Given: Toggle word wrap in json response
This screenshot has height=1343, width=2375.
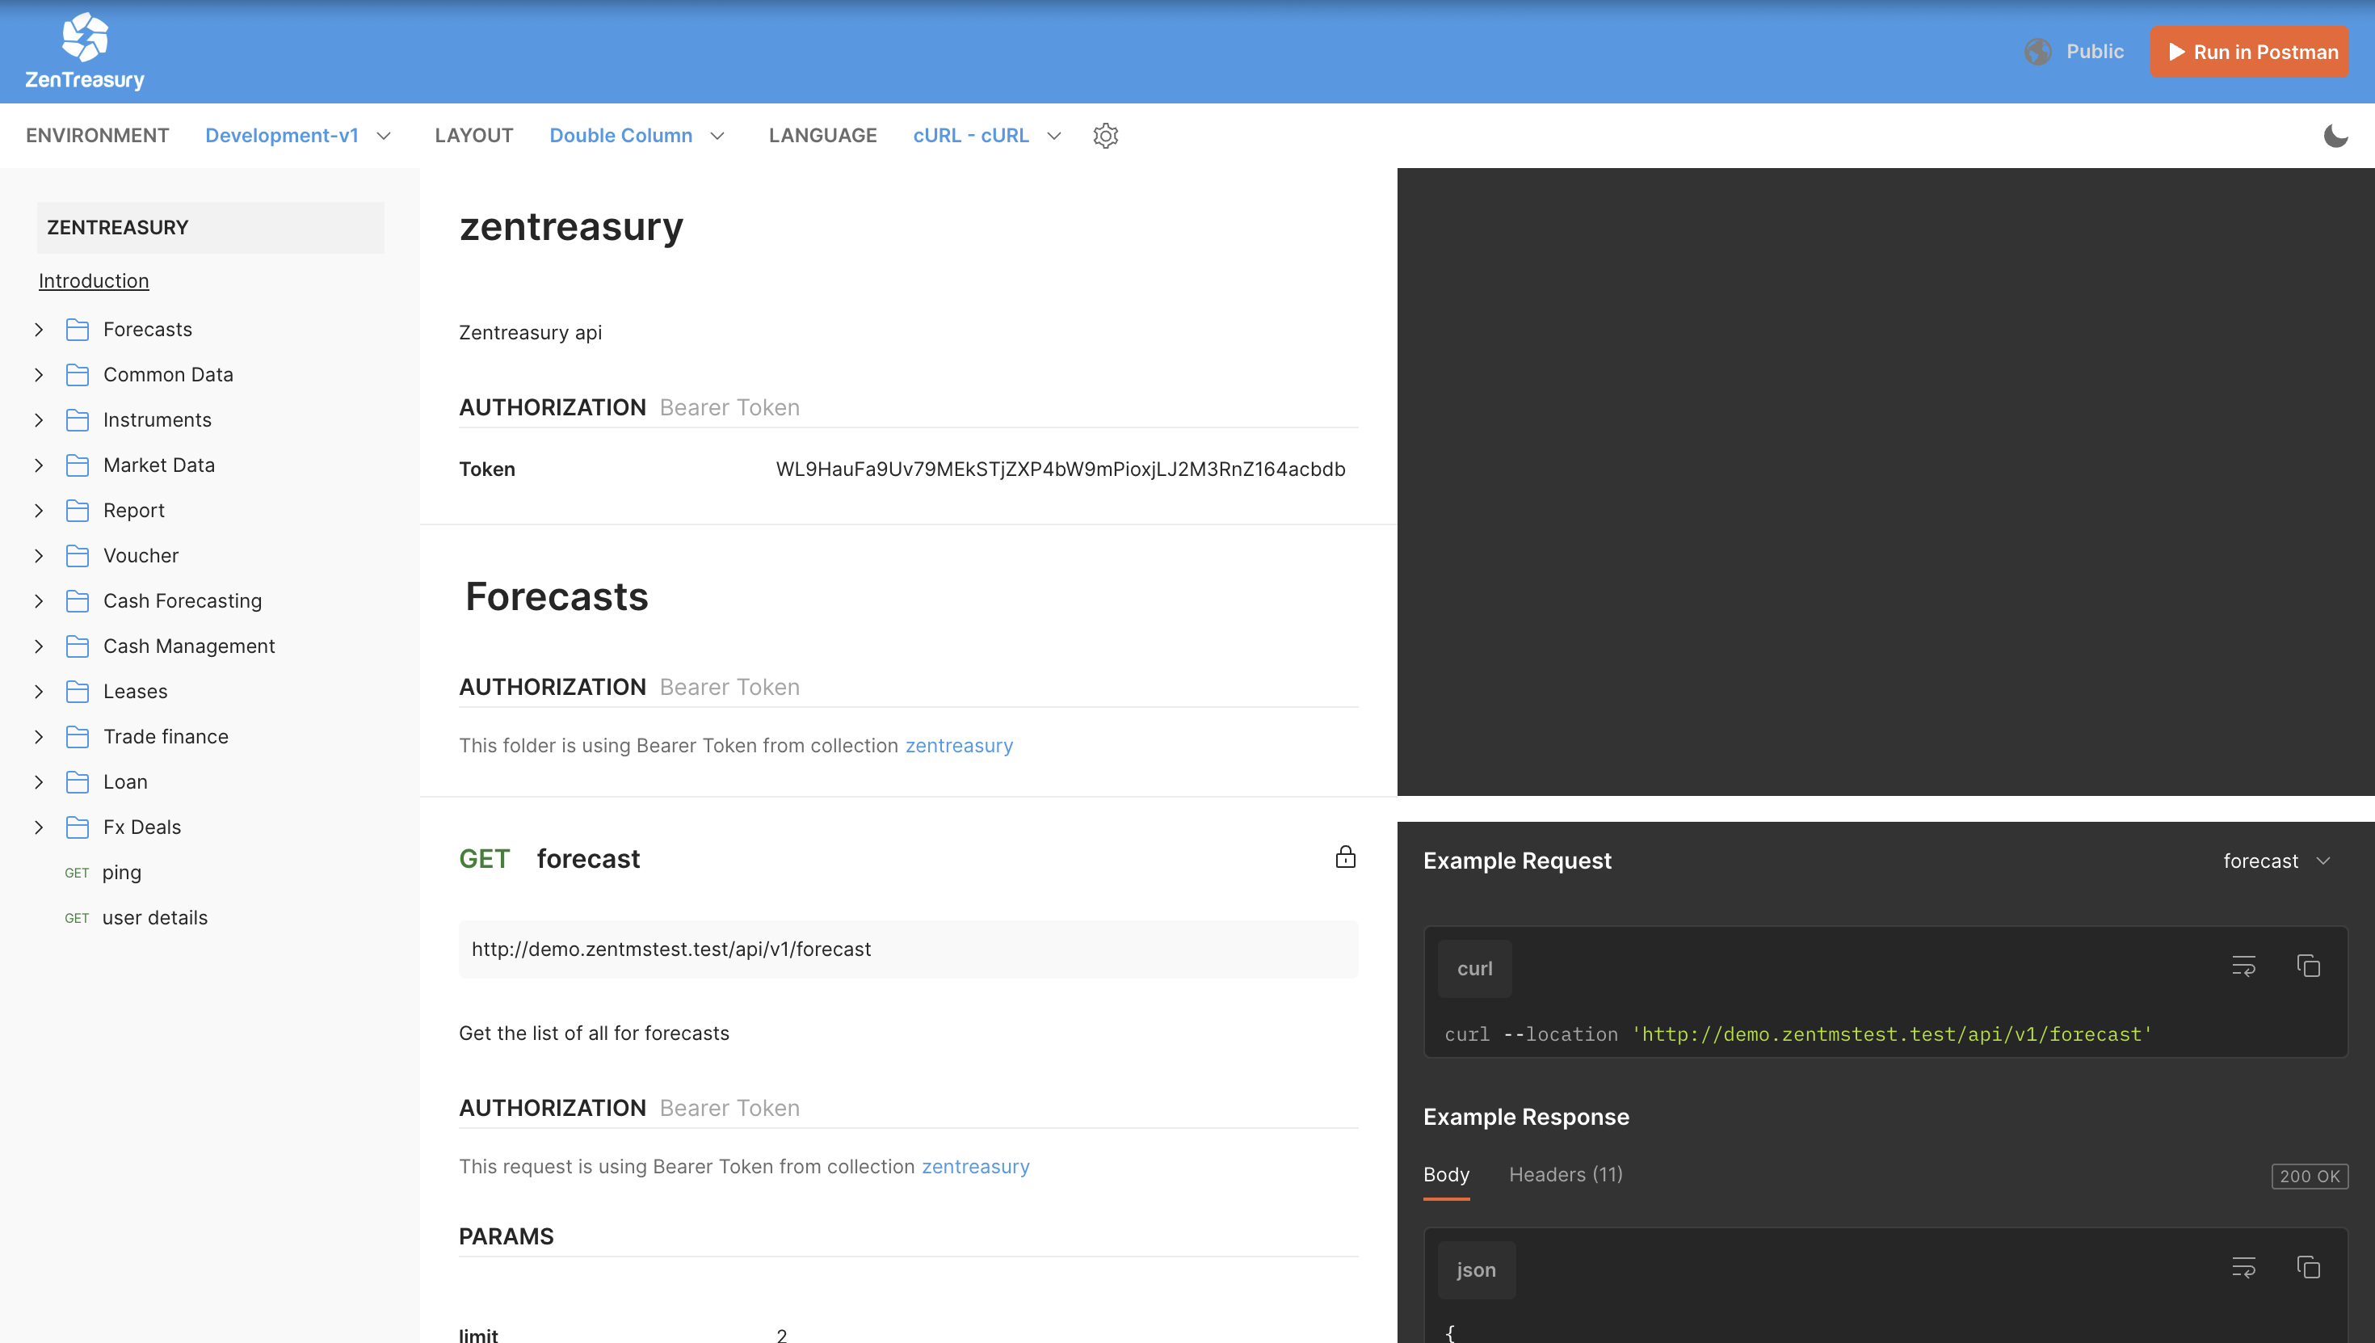Looking at the screenshot, I should pos(2243,1267).
